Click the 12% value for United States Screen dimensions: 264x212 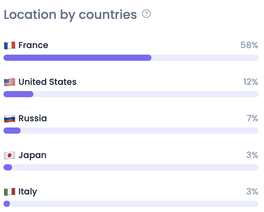[x=250, y=82]
